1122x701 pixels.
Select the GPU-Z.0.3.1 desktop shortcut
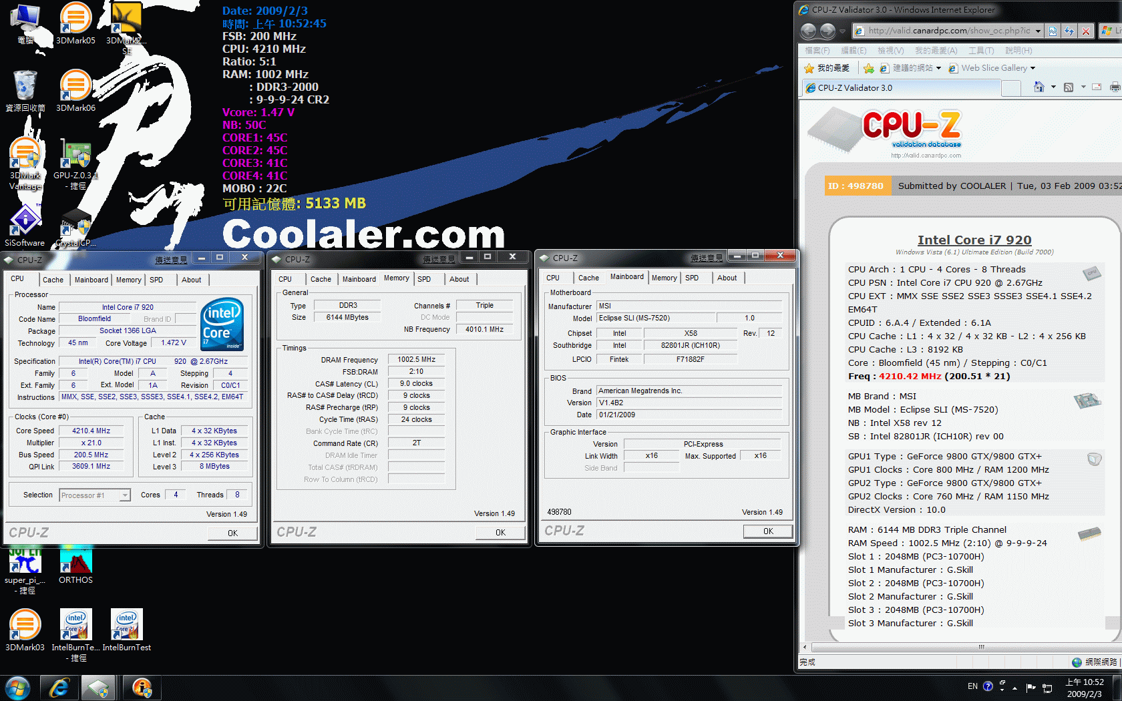pyautogui.click(x=75, y=164)
